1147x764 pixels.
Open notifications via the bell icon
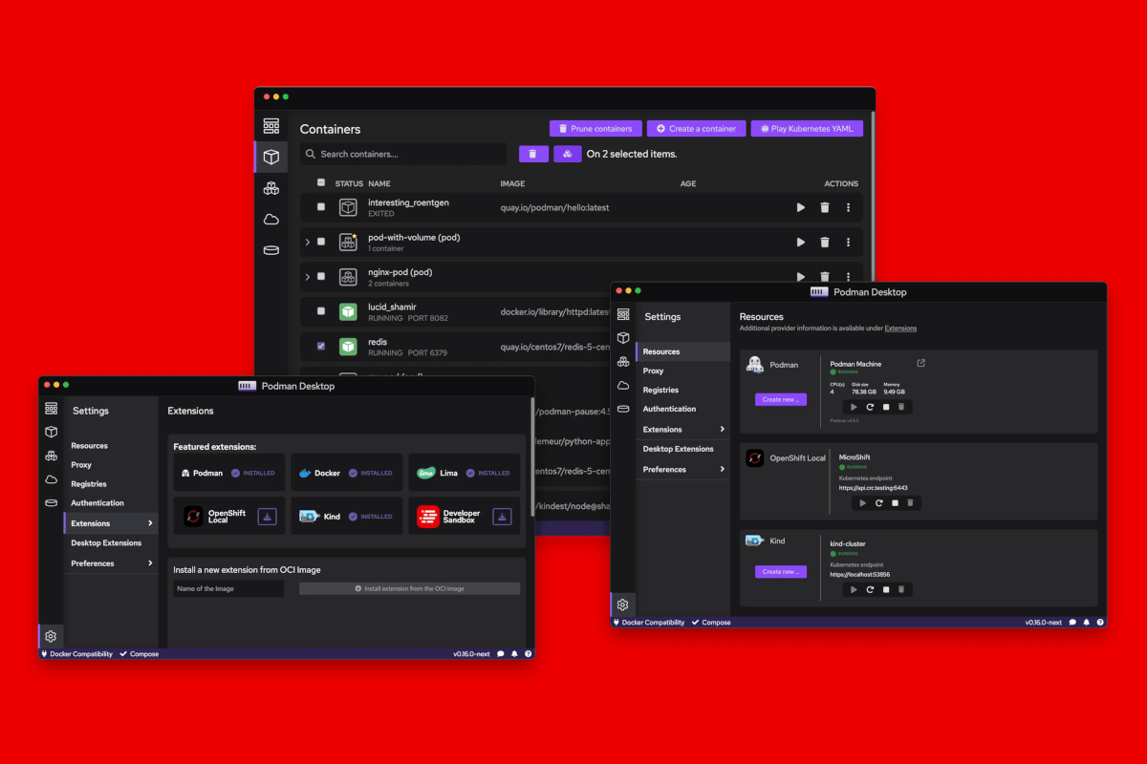[x=1085, y=622]
